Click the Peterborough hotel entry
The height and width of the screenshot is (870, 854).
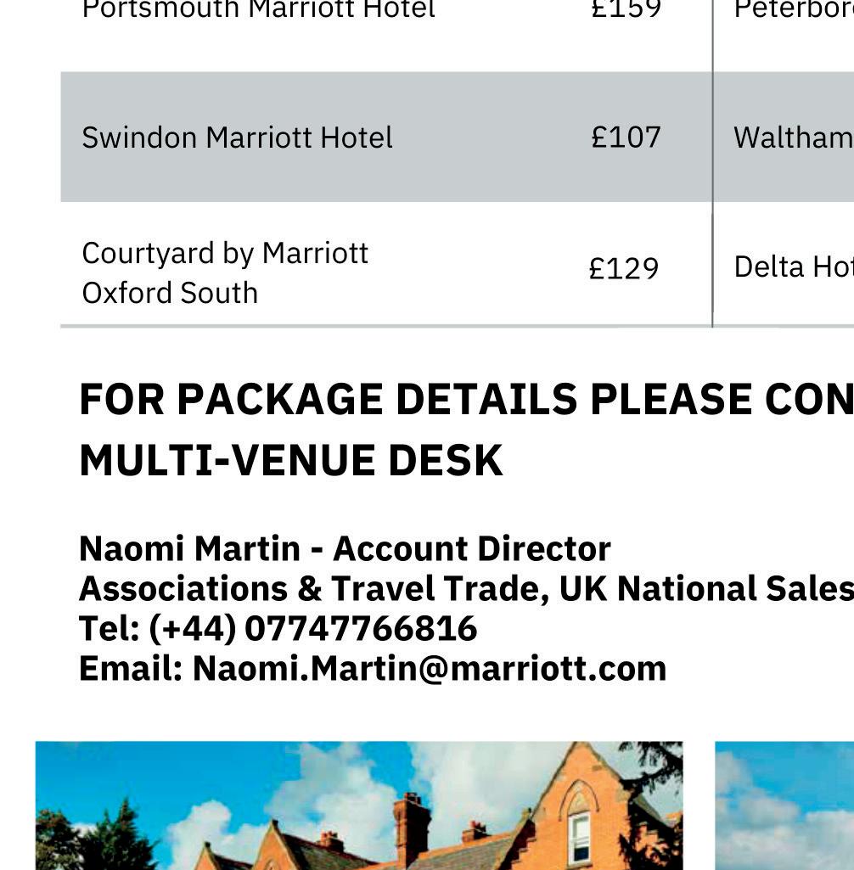pyautogui.click(x=793, y=10)
